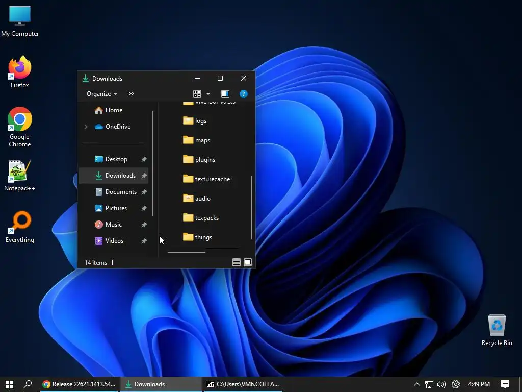
Task: Open My Computer desktop icon
Action: tap(20, 21)
